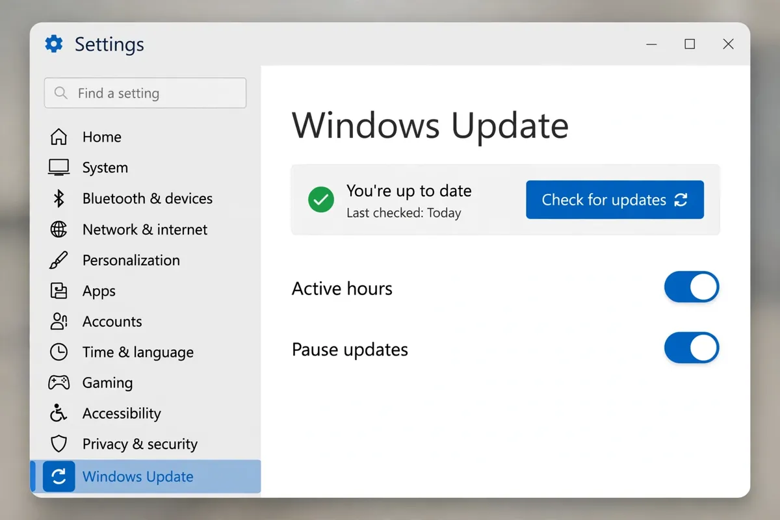Viewport: 780px width, 520px height.
Task: Click the "You're up to date" text
Action: [x=409, y=191]
